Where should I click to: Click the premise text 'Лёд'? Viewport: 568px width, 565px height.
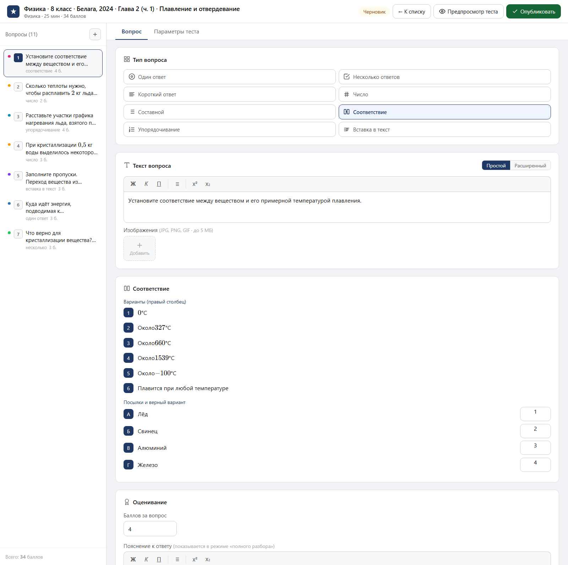[x=143, y=414]
